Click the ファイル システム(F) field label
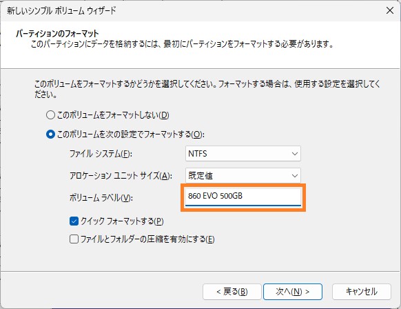The image size is (401, 309). 101,154
